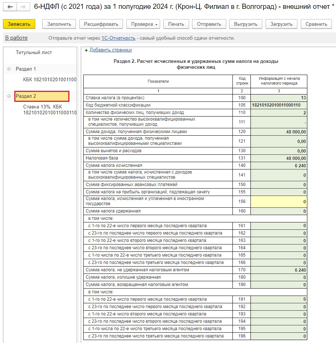Collapse the Раздел 2 tree node

point(9,96)
